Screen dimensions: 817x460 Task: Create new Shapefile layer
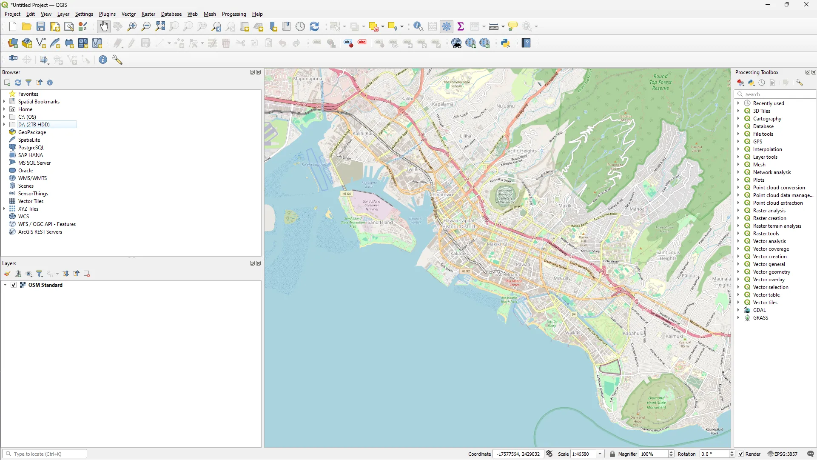pos(41,43)
